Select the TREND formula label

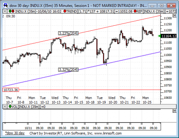pyautogui.click(x=99, y=11)
